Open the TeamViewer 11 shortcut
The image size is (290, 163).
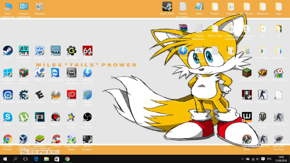56,73
